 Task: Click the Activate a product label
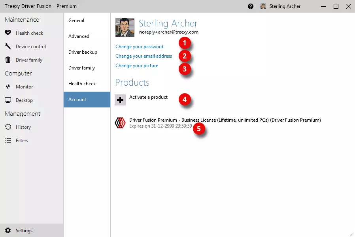[148, 97]
